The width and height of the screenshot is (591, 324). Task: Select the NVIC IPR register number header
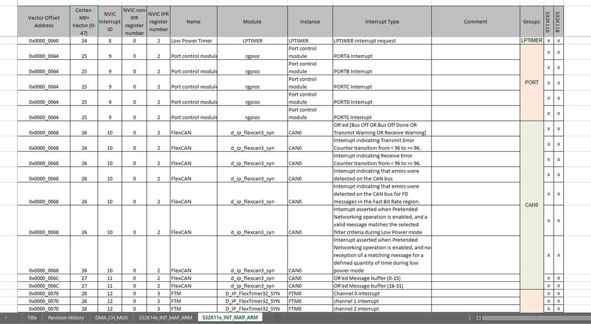coord(158,21)
